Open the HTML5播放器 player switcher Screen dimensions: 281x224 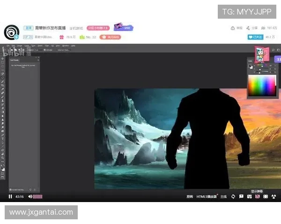point(207,196)
